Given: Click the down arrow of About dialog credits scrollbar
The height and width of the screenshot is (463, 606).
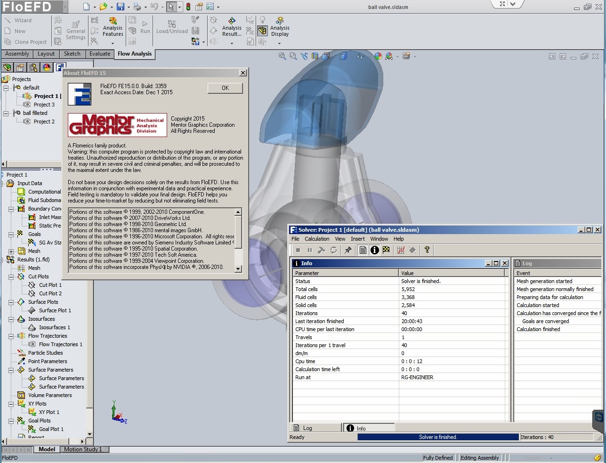Looking at the screenshot, I should click(x=238, y=268).
